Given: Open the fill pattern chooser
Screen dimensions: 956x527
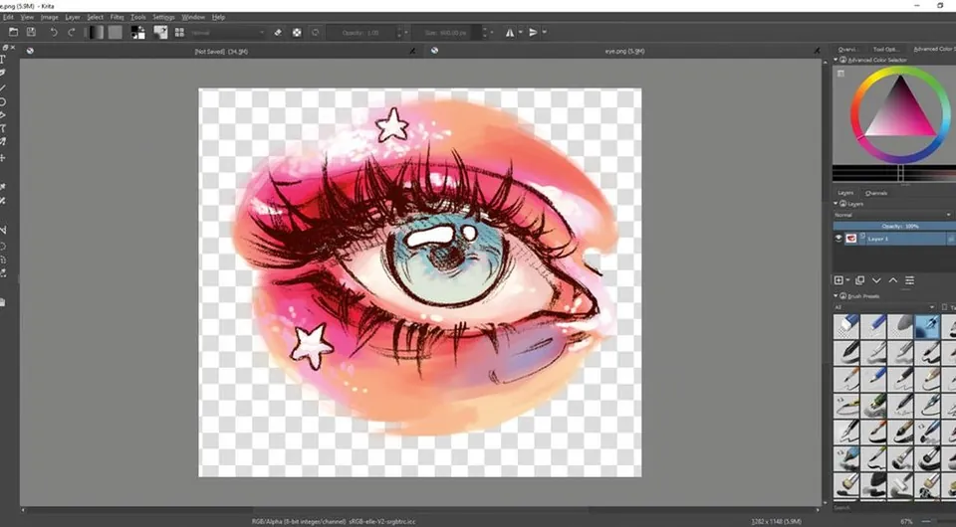Looking at the screenshot, I should [116, 32].
